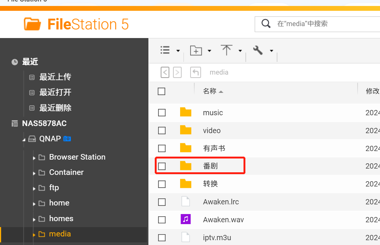380x245 pixels.
Task: Click the upload arrow icon
Action: (226, 50)
